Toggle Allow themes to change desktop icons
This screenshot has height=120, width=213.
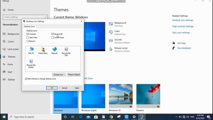coord(26,79)
